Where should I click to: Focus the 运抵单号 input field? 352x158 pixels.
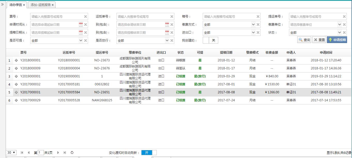143,16
